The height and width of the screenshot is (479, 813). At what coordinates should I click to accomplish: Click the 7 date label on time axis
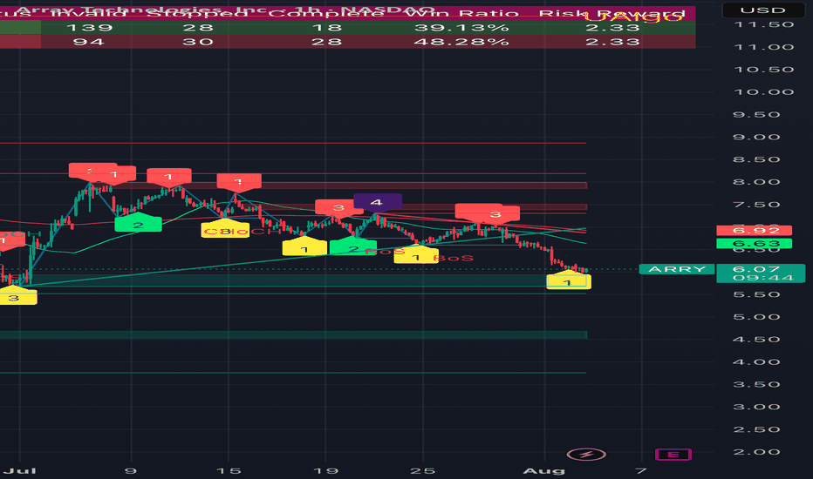[x=641, y=470]
